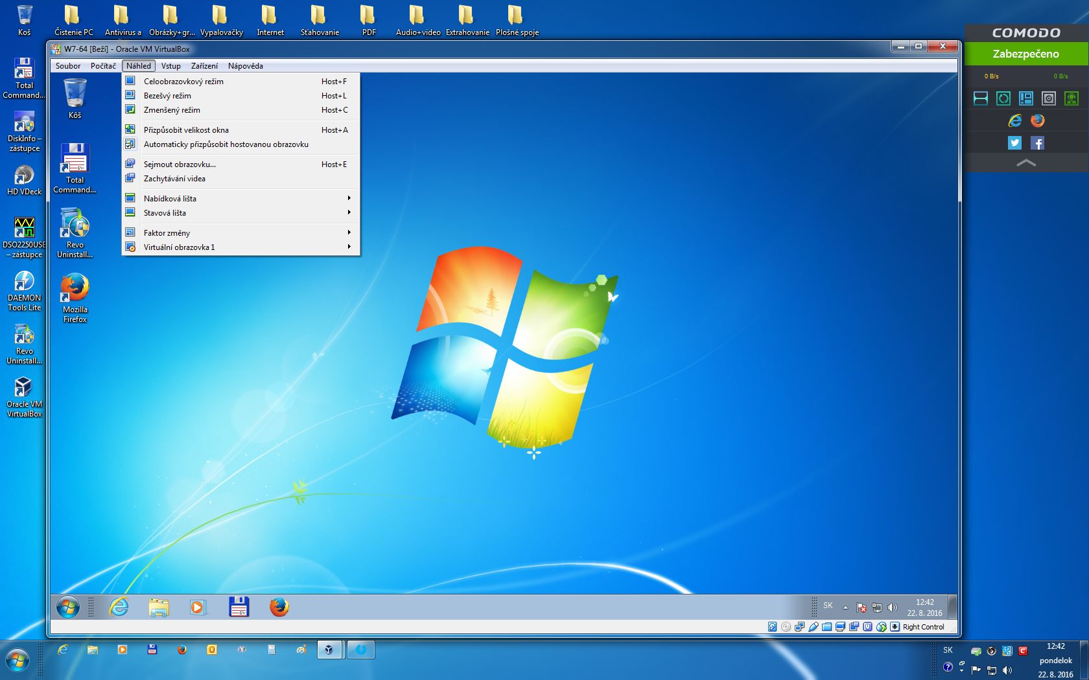Open host DAEMON Tools Lite desktop shortcut
The width and height of the screenshot is (1089, 680).
click(x=24, y=291)
